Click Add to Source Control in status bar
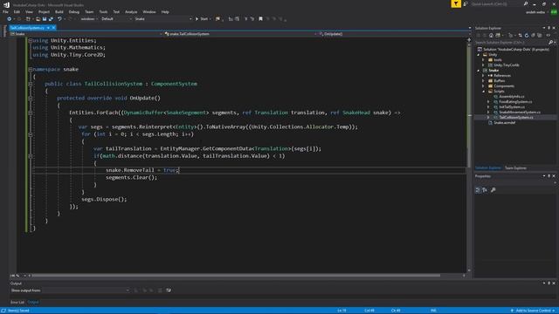 click(534, 311)
